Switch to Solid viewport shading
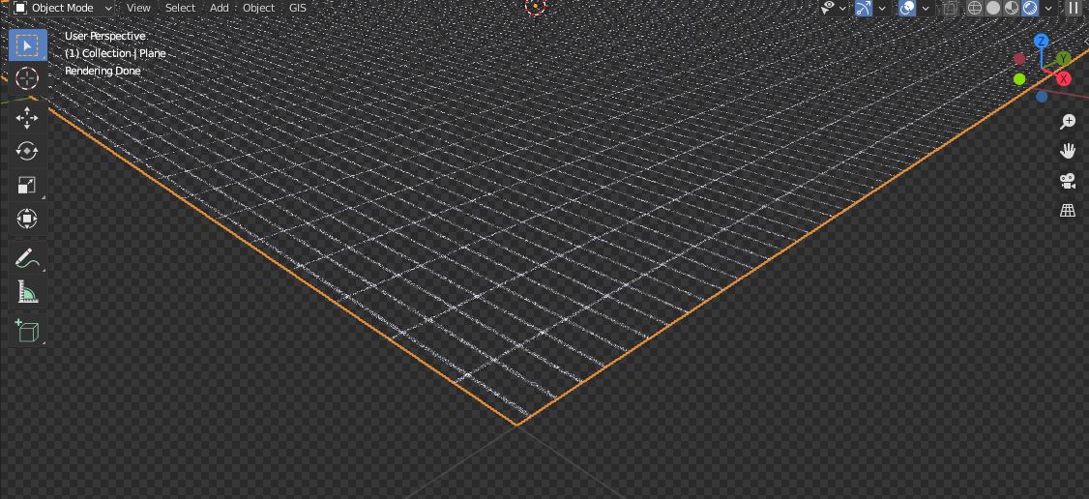 point(993,8)
